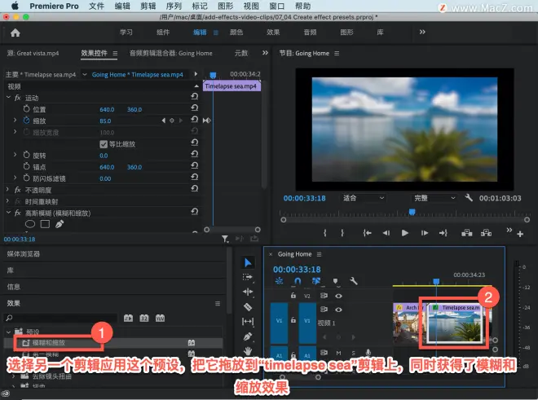The height and width of the screenshot is (400, 538).
Task: Toggle lock on V1 track
Action: (x=293, y=319)
